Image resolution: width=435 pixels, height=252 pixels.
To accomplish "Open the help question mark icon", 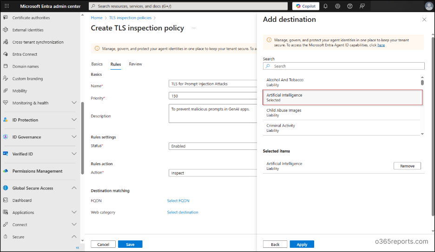I will click(350, 6).
